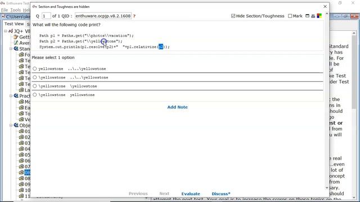Click question dialog scroll down arrow
The image size is (360, 202).
pos(327,187)
